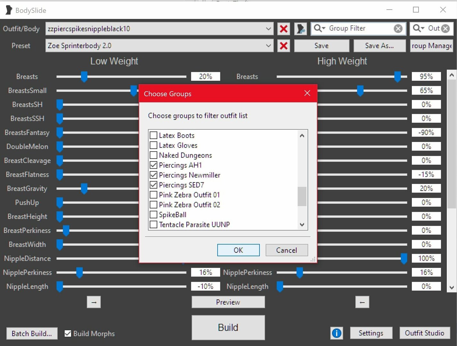The height and width of the screenshot is (346, 457).
Task: Open the Settings dialog
Action: [x=371, y=333]
